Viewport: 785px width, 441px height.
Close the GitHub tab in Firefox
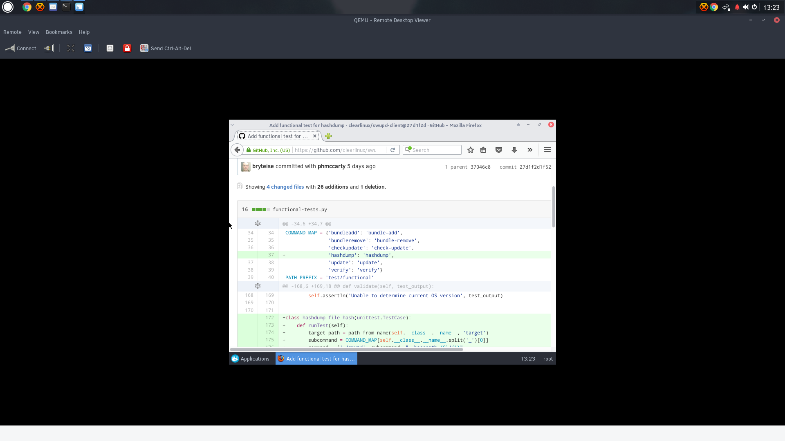point(315,136)
